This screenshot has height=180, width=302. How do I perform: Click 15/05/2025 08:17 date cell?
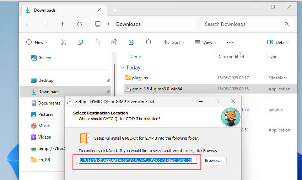[x=233, y=78]
